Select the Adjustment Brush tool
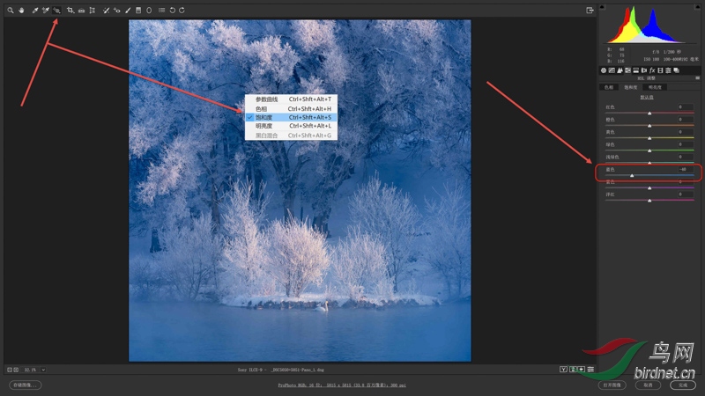This screenshot has width=705, height=396. click(128, 11)
